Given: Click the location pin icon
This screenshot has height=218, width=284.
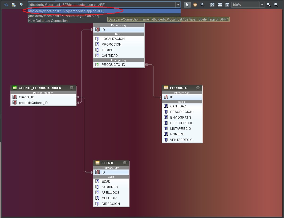Looking at the screenshot, I should (x=21, y=5).
